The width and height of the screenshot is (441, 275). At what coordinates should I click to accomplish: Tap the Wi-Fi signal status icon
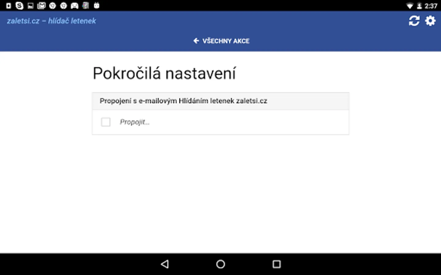[409, 6]
